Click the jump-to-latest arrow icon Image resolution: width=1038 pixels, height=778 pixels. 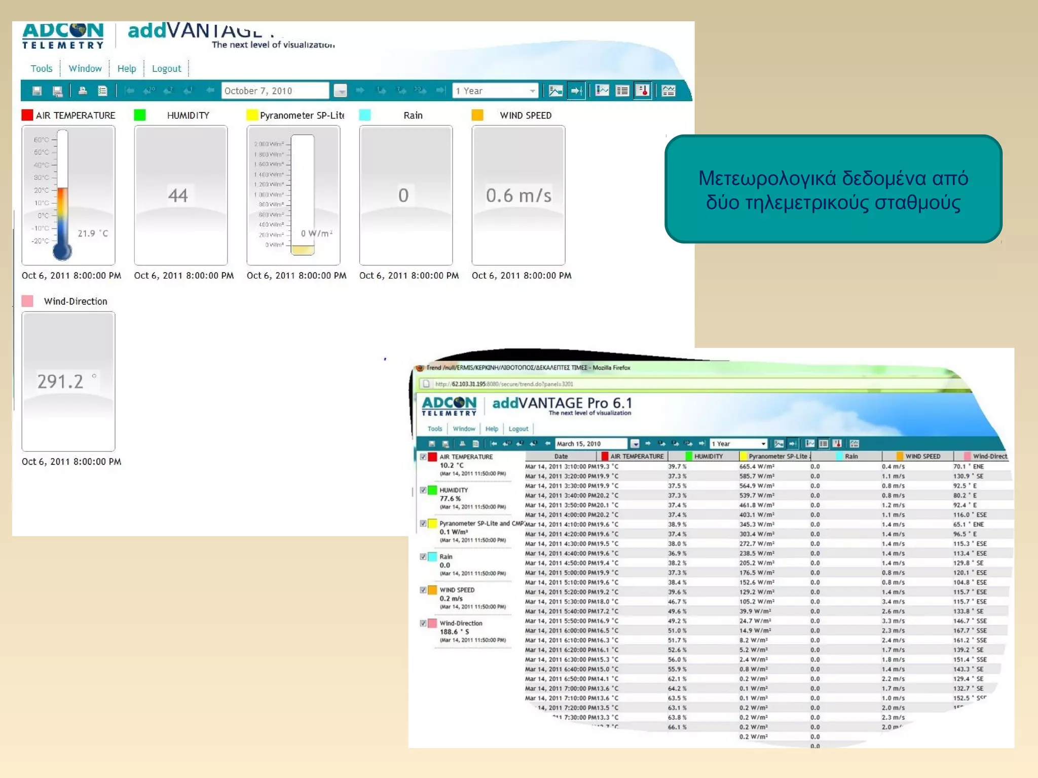click(x=576, y=91)
